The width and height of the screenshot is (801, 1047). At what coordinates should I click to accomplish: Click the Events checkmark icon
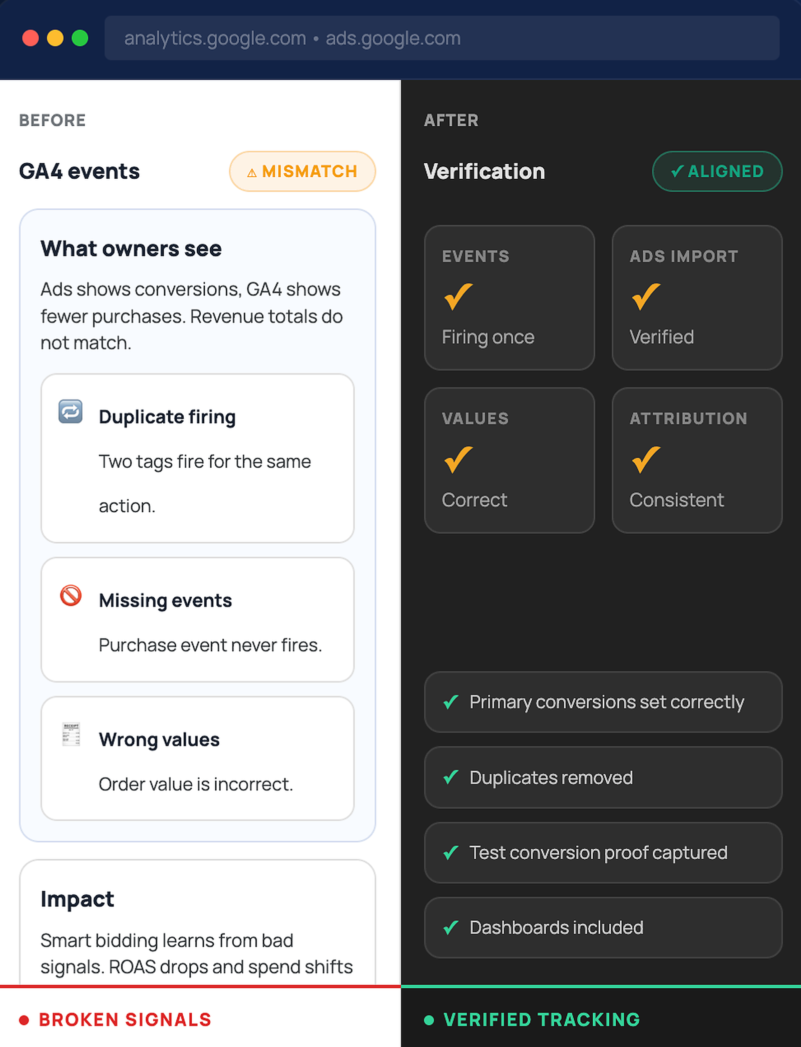458,296
